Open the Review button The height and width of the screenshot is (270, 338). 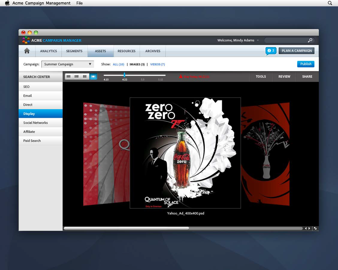(284, 76)
